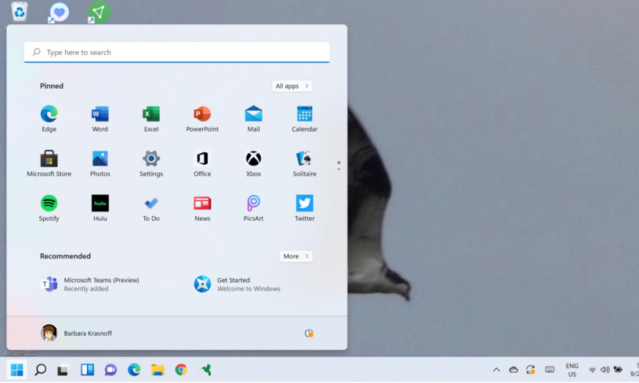639x383 pixels.
Task: Open Barbara Krasnoff account menu
Action: (76, 333)
